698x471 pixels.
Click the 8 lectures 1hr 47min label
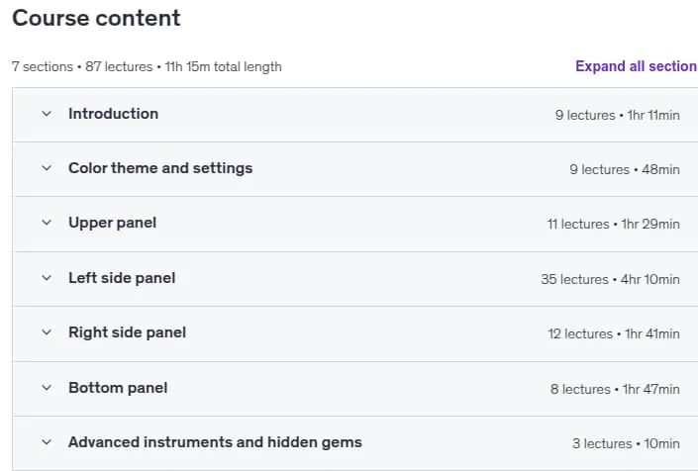615,389
